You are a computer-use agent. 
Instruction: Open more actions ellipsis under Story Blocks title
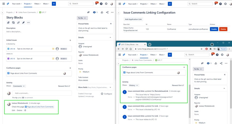click(28, 23)
